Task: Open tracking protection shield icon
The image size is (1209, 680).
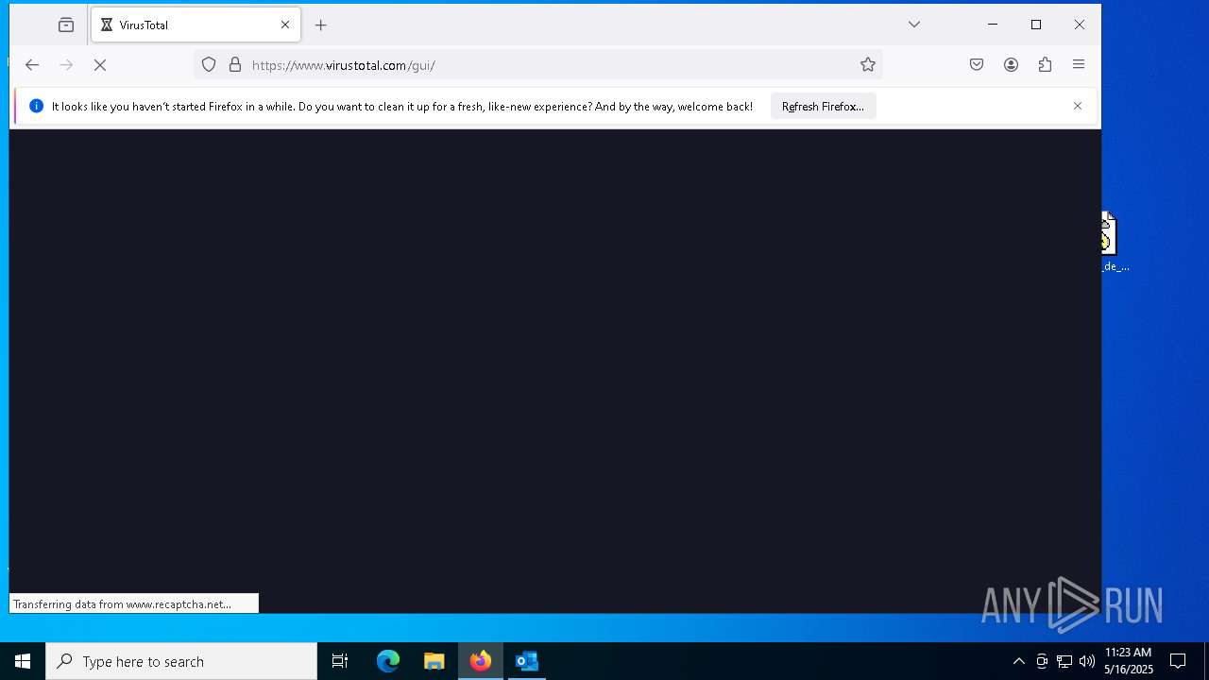Action: (x=209, y=65)
